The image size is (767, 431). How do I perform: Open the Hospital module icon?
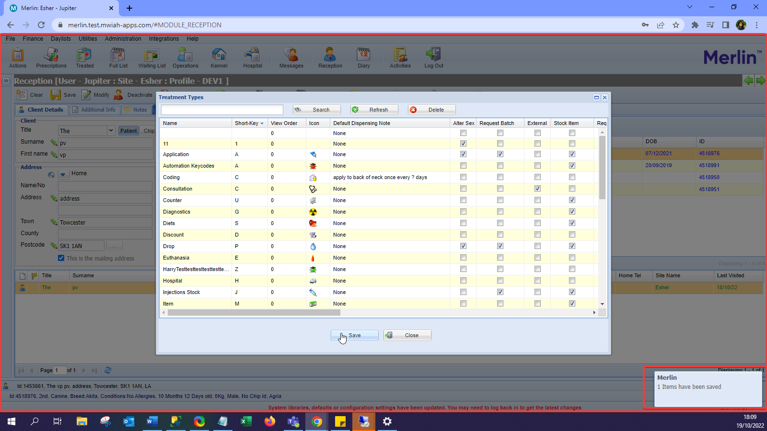[x=253, y=57]
